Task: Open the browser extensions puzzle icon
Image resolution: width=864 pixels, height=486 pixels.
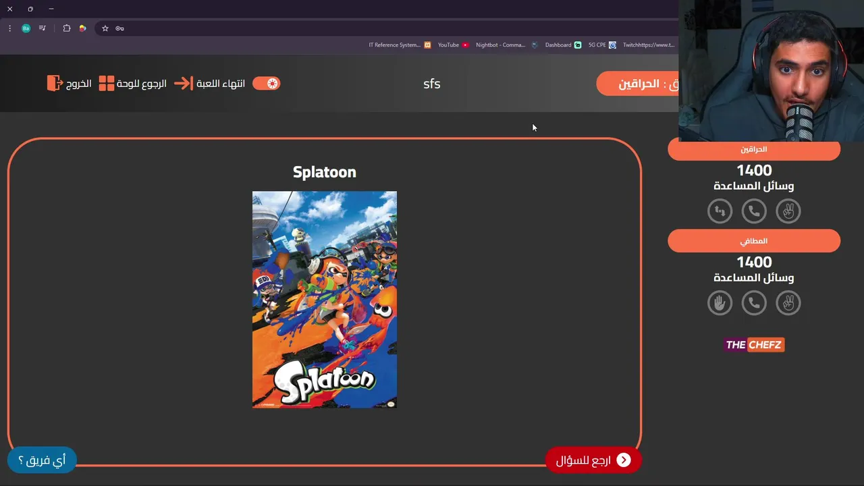Action: (66, 28)
